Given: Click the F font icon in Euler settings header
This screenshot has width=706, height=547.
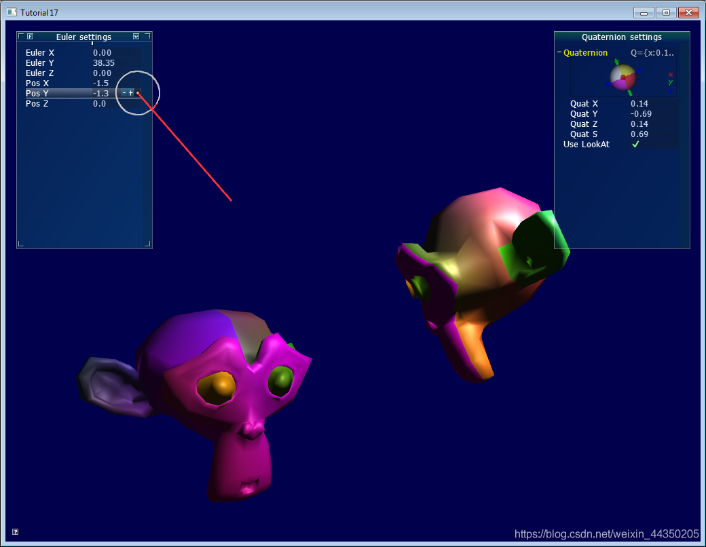Looking at the screenshot, I should click(31, 36).
